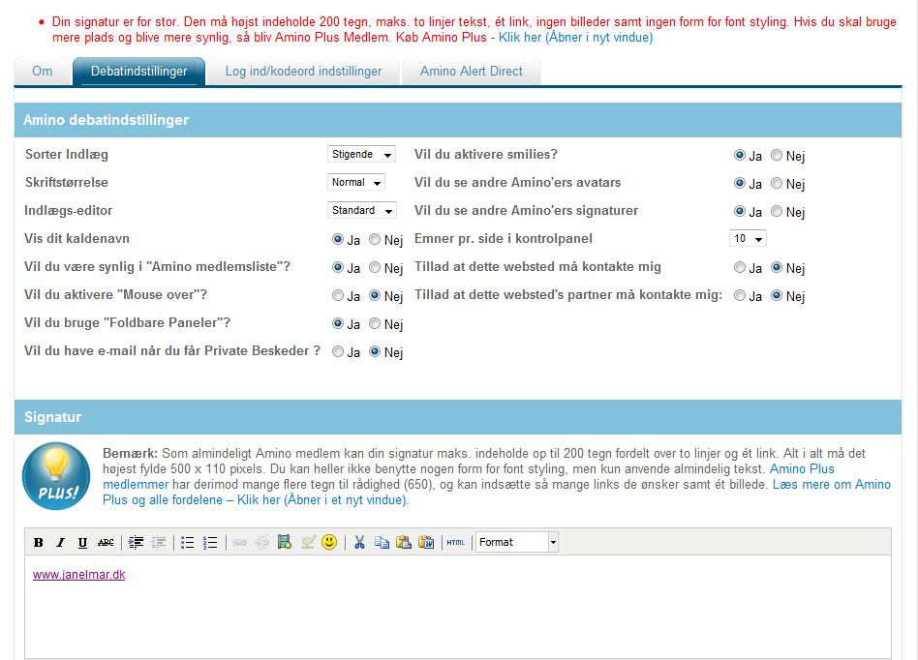Click the insert link chain icon
The width and height of the screenshot is (918, 660).
[x=239, y=542]
